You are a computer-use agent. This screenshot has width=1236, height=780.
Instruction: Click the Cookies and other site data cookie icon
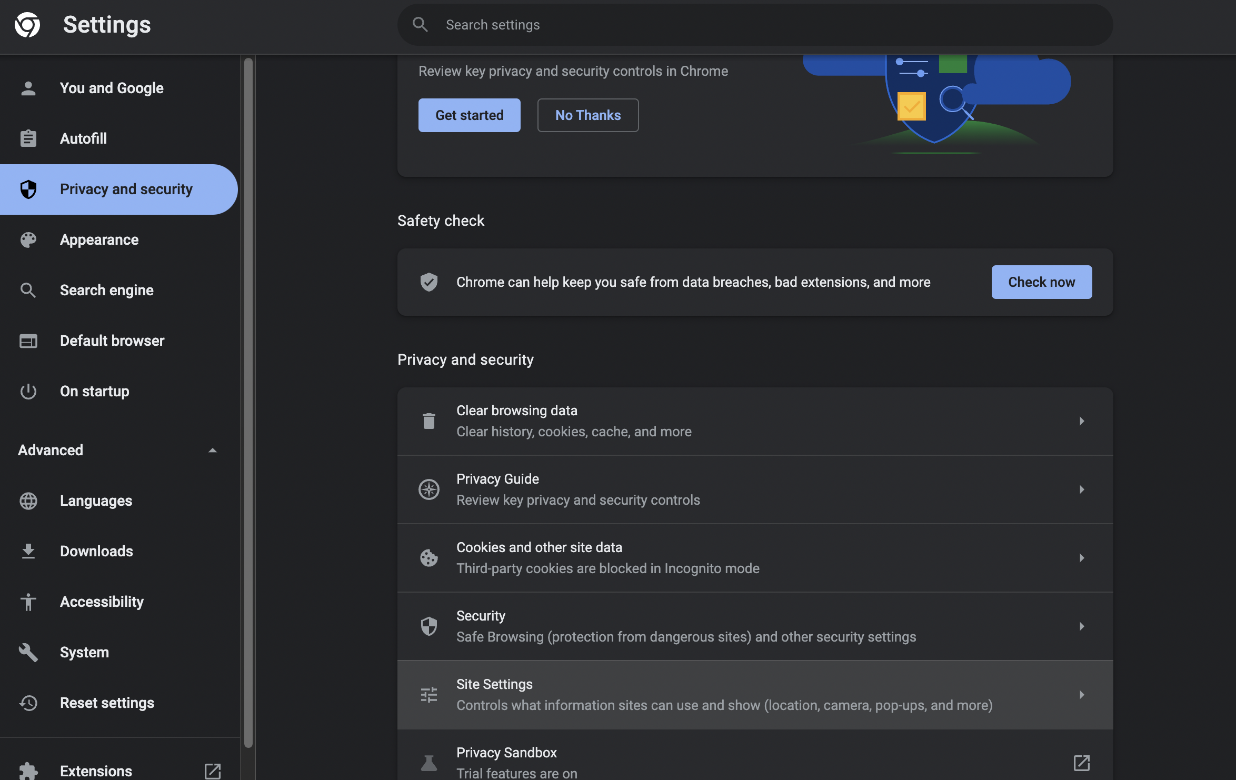click(x=429, y=558)
